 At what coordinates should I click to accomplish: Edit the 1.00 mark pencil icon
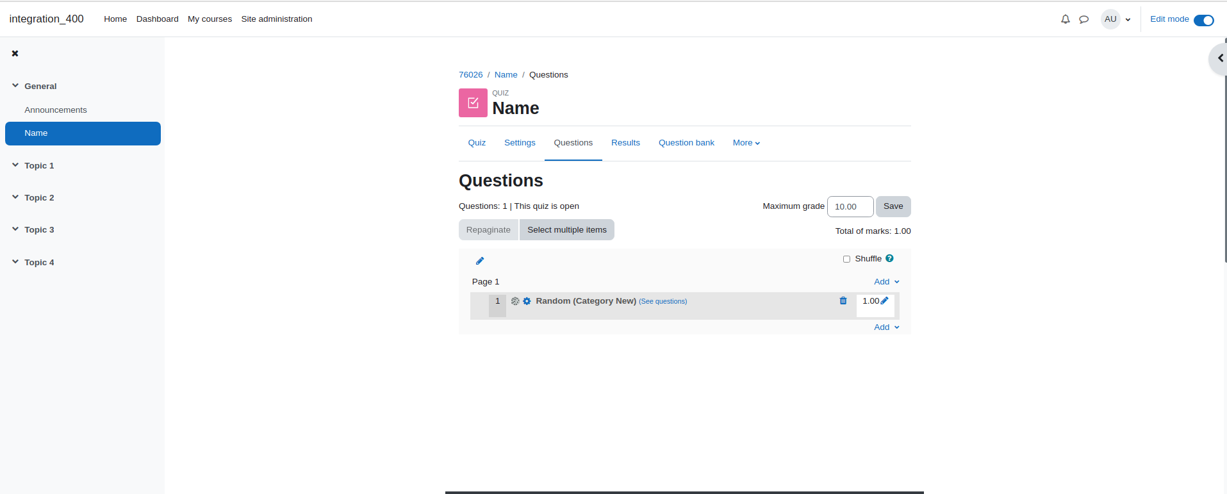[884, 301]
